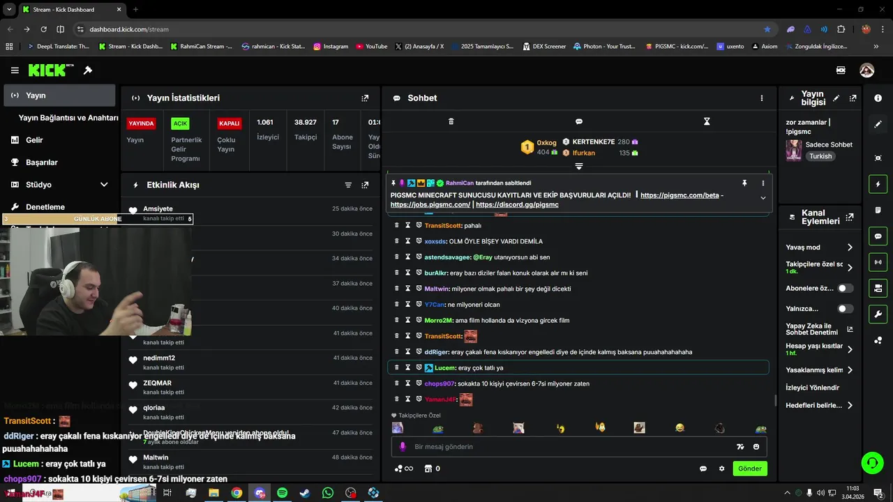893x502 pixels.
Task: Open the Instagram bookmark
Action: (331, 46)
